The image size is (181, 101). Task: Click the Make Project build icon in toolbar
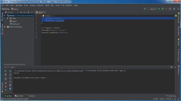click(145, 9)
